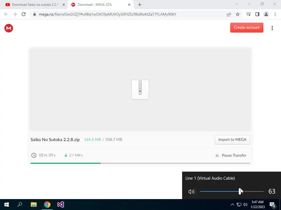Click the total size 508.7 MB
This screenshot has height=210, width=281.
pos(114,140)
